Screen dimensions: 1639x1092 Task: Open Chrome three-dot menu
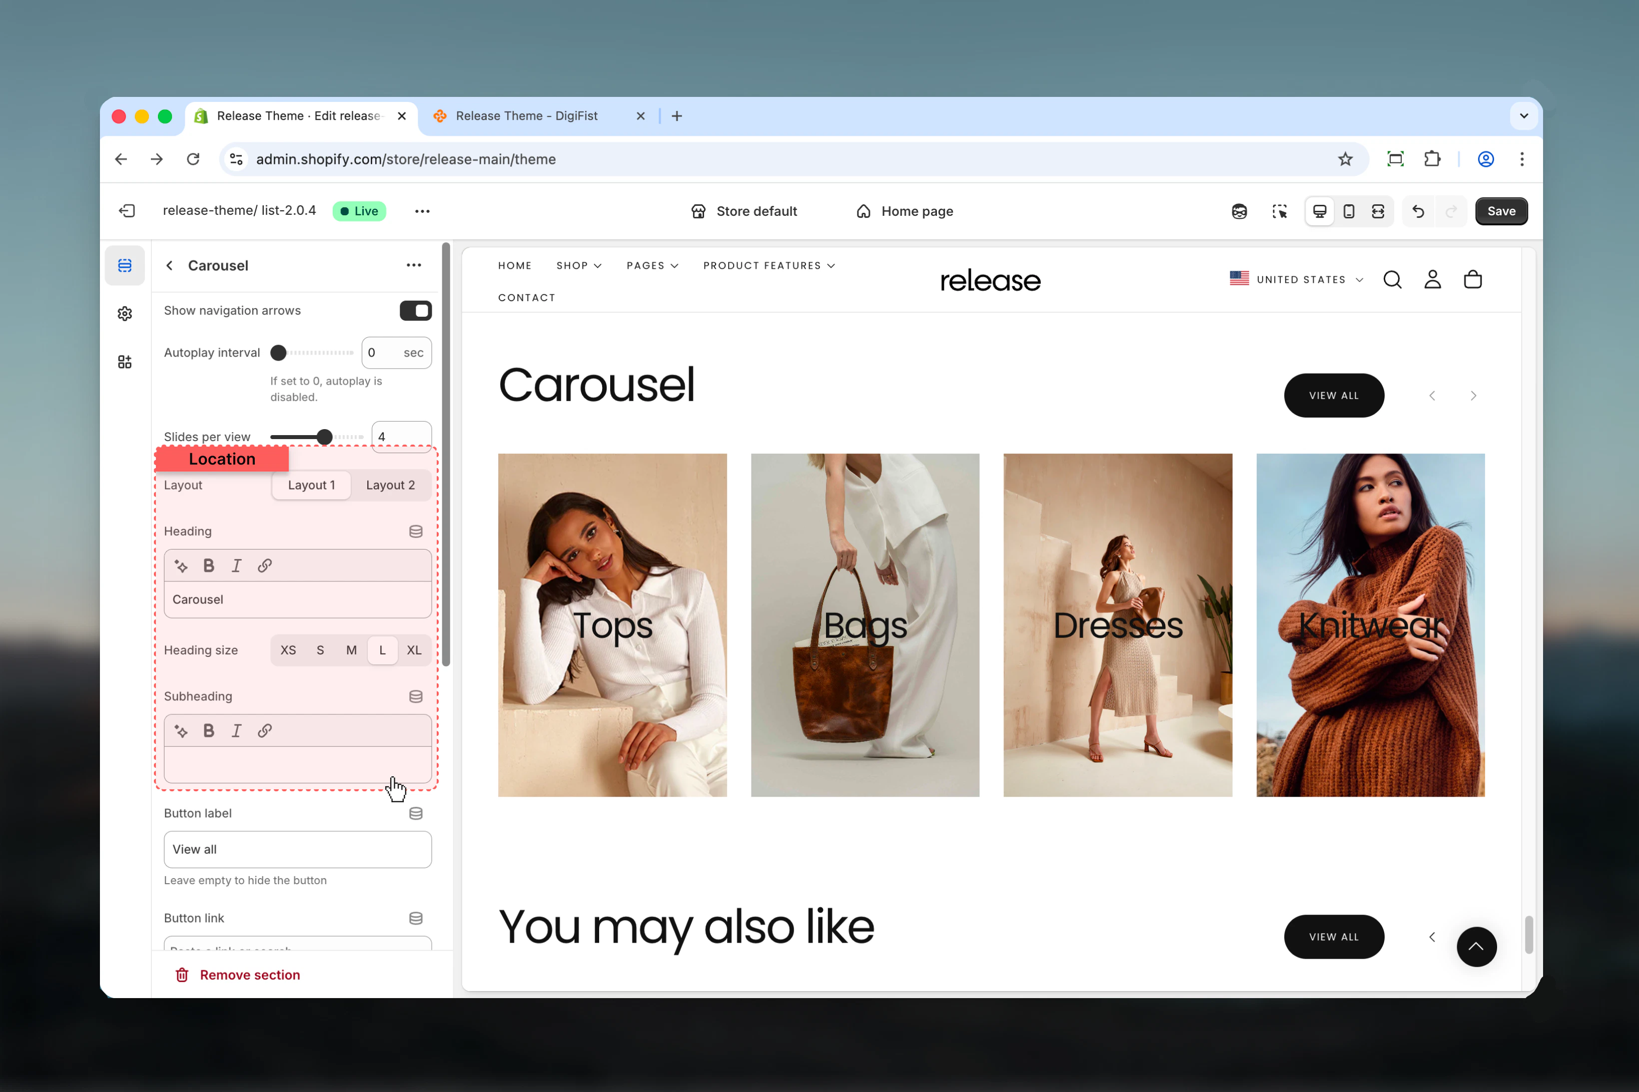(x=1522, y=159)
